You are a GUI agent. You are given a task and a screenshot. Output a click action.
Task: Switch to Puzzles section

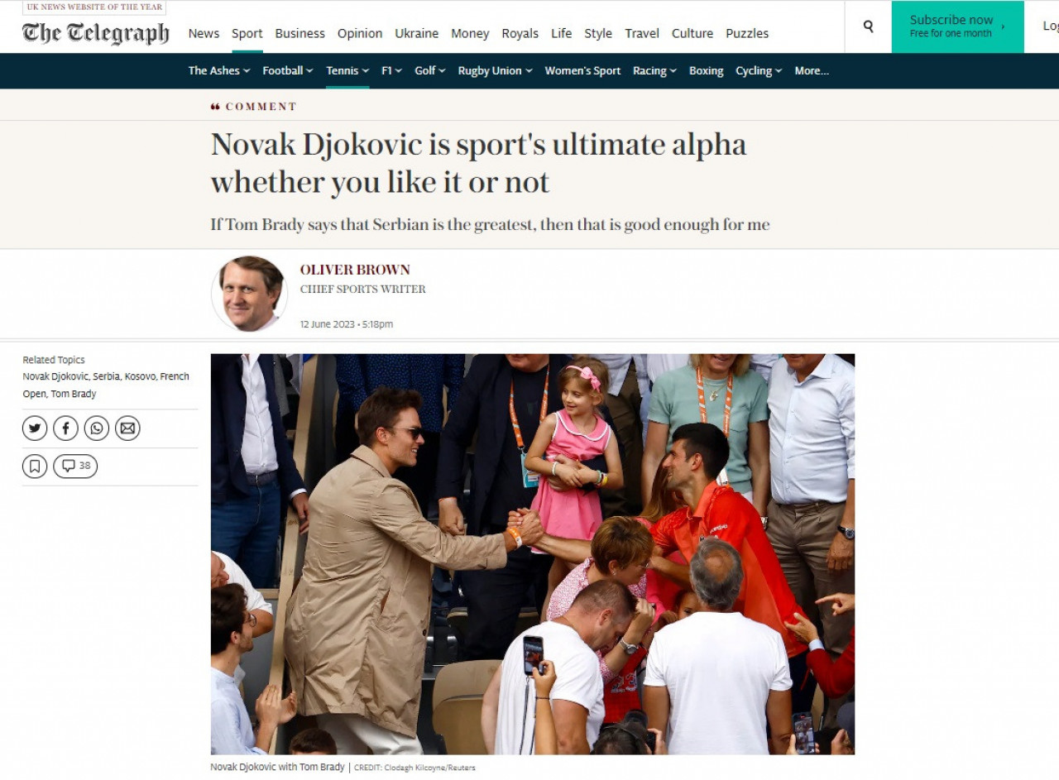(747, 34)
